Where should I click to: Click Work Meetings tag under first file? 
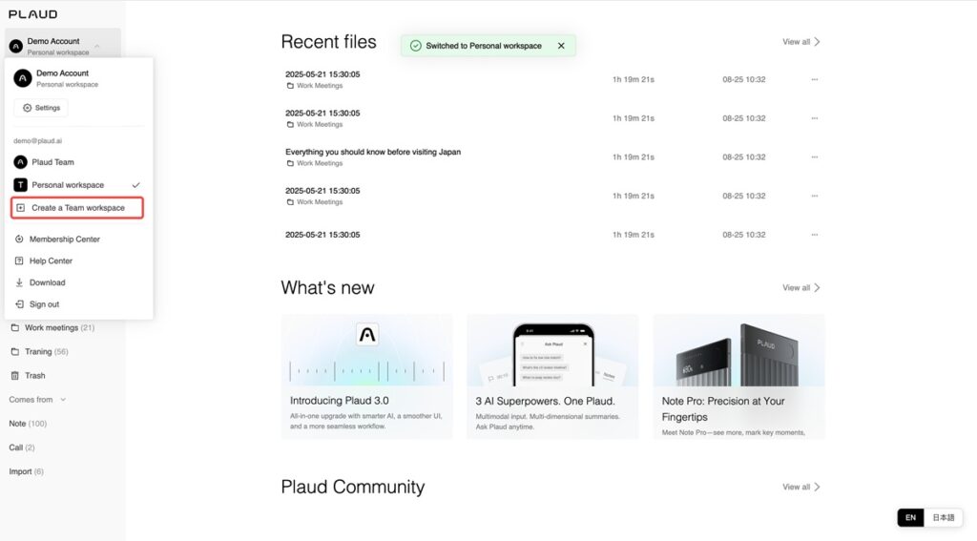(315, 86)
